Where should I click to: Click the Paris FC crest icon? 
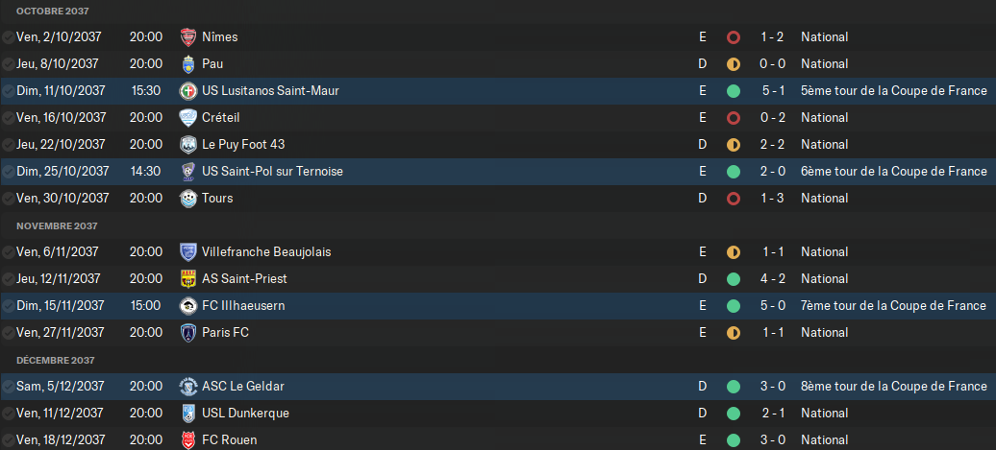click(188, 333)
